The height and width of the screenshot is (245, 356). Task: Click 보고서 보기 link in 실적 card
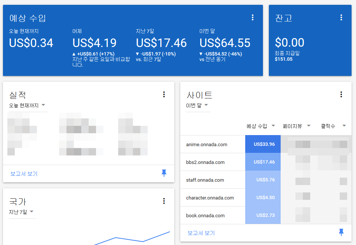pyautogui.click(x=24, y=174)
